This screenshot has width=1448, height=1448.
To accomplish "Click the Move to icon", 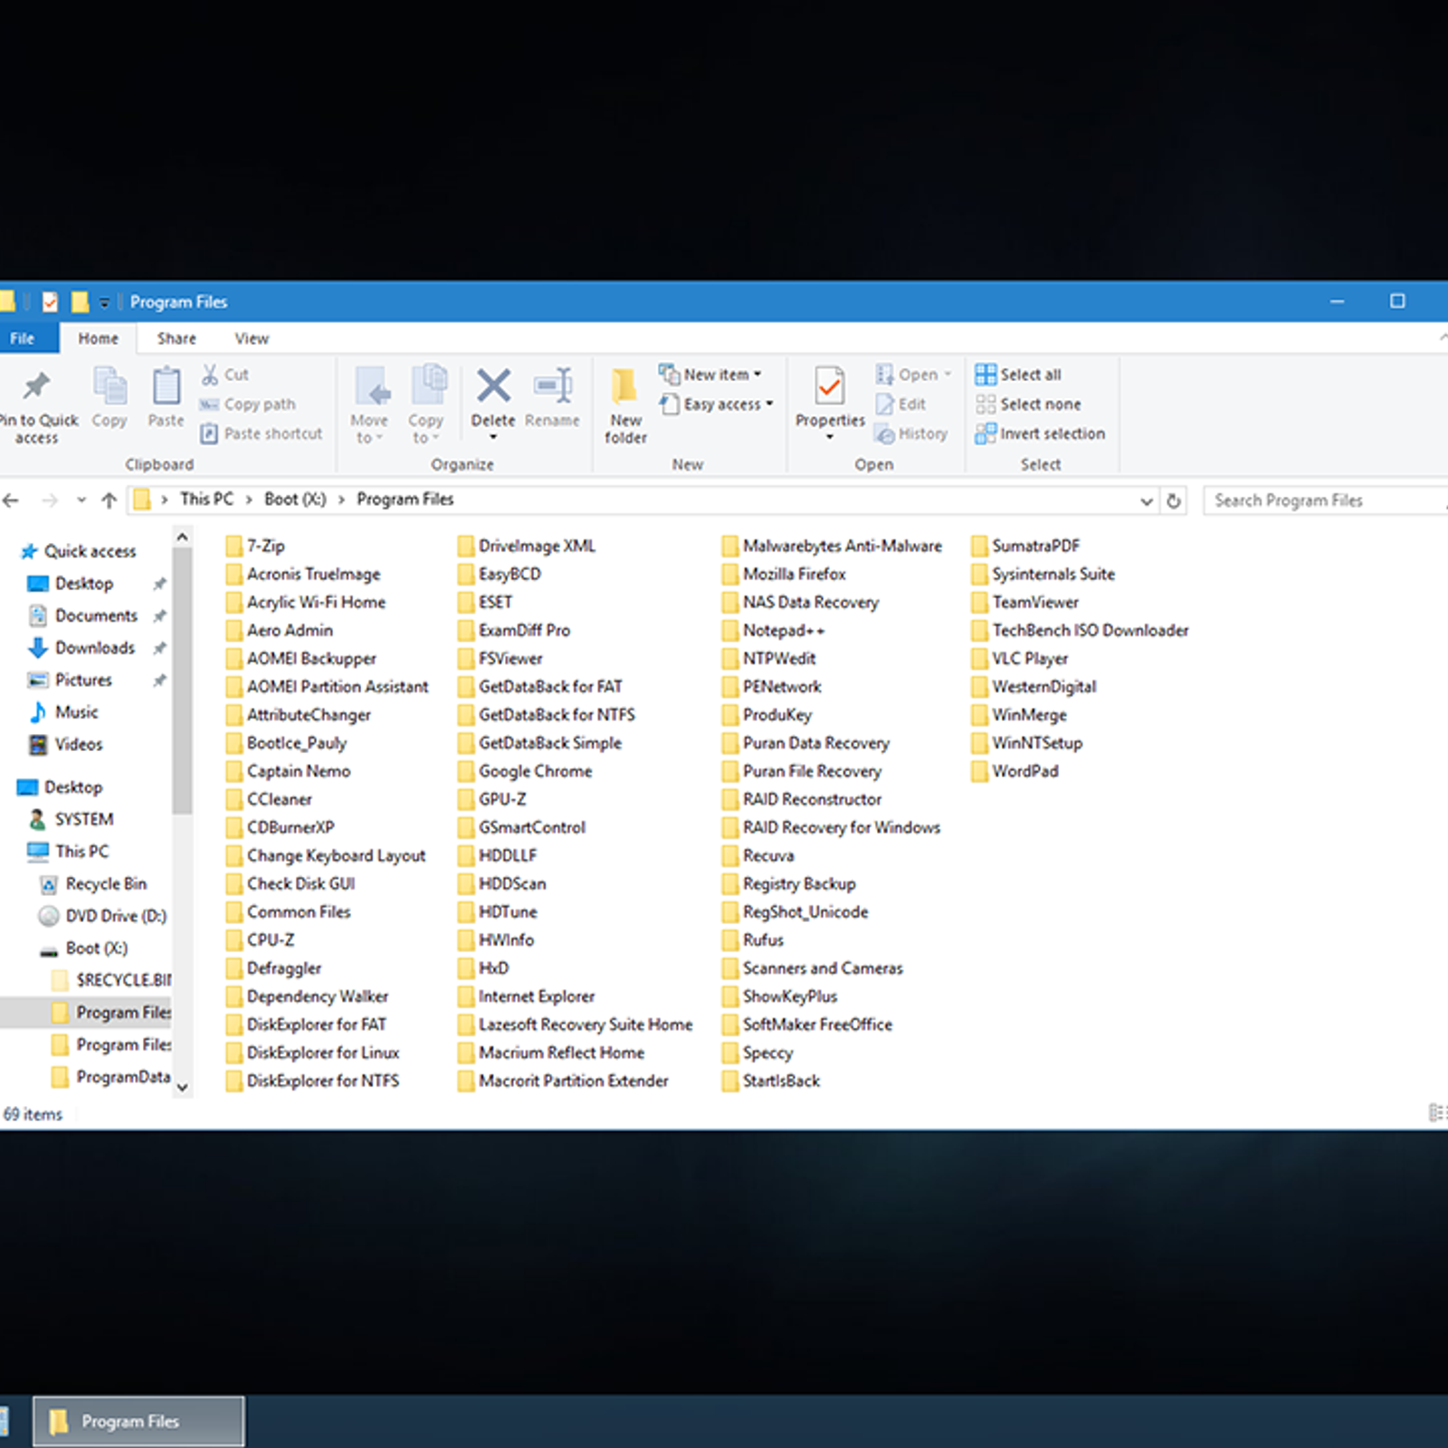I will coord(371,386).
